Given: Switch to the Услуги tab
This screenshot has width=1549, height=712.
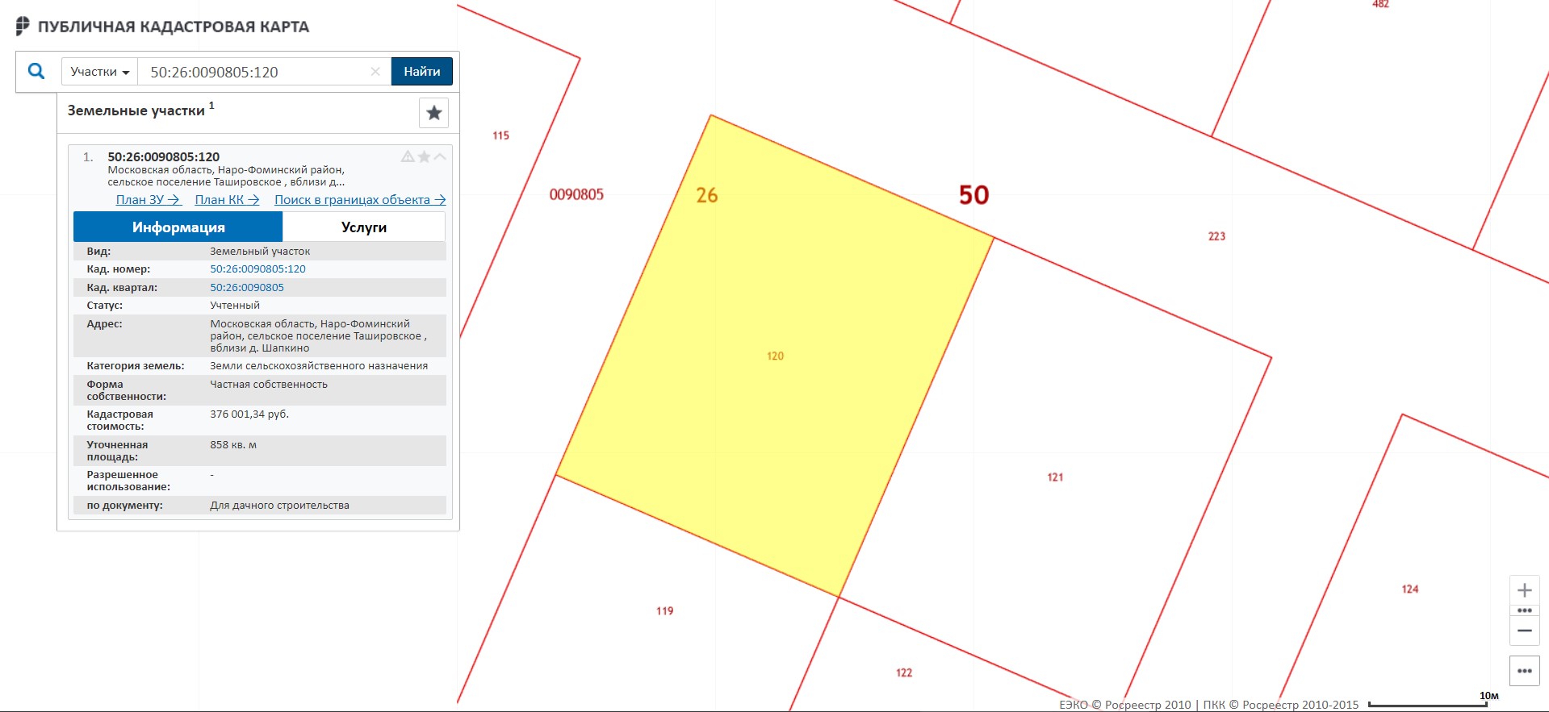Looking at the screenshot, I should point(363,227).
